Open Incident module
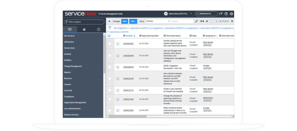The height and width of the screenshot is (131, 297). pyautogui.click(x=83, y=54)
